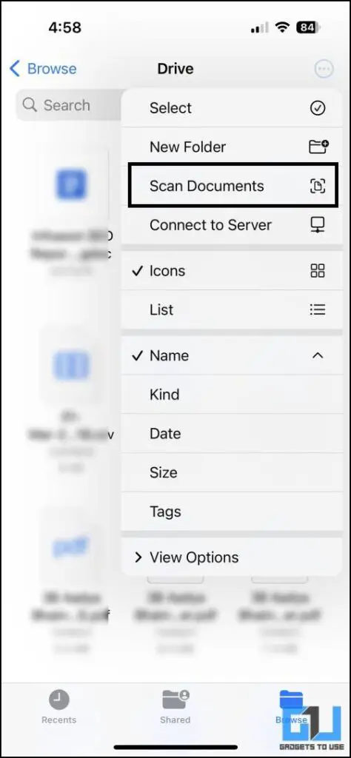Sort files by Kind

pos(232,395)
